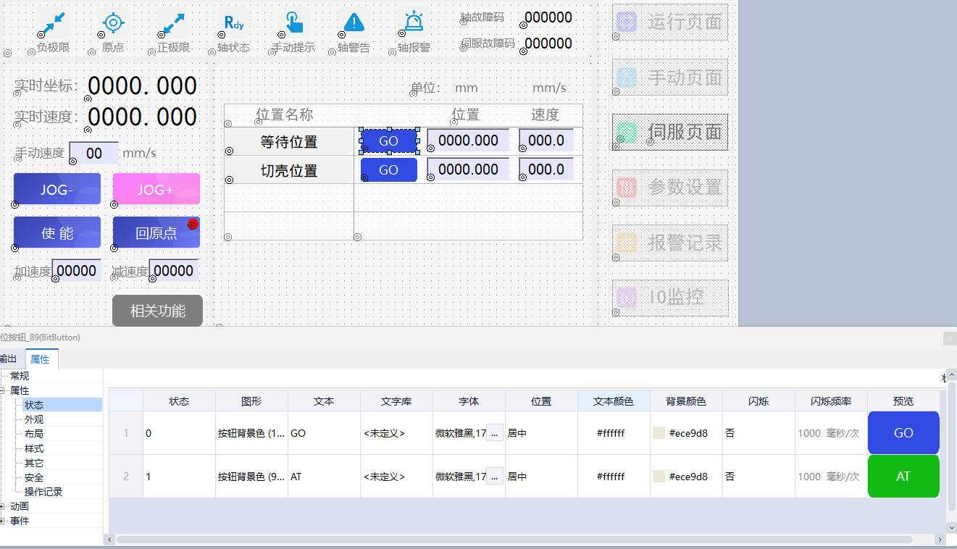The width and height of the screenshot is (957, 549).
Task: Click the negative limit (负极限) icon
Action: tap(53, 23)
